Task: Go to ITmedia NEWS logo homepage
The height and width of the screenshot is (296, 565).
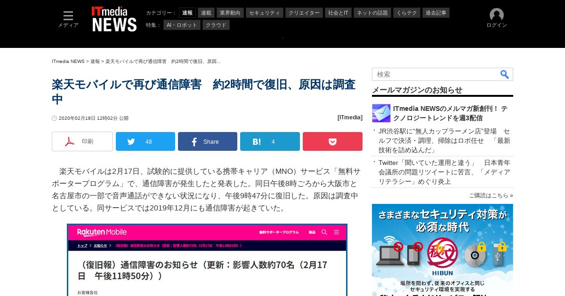Action: click(114, 19)
